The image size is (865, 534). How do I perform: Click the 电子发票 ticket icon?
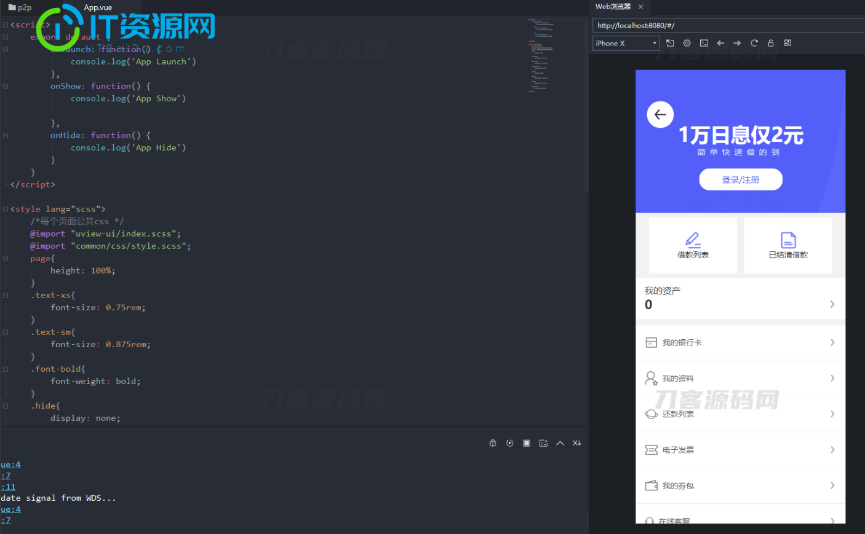pos(651,450)
